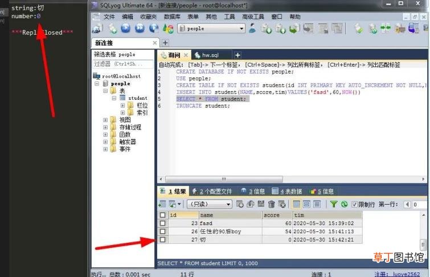Image resolution: width=430 pixels, height=277 pixels.
Task: Expand the 栏位 columns folder
Action: point(122,105)
